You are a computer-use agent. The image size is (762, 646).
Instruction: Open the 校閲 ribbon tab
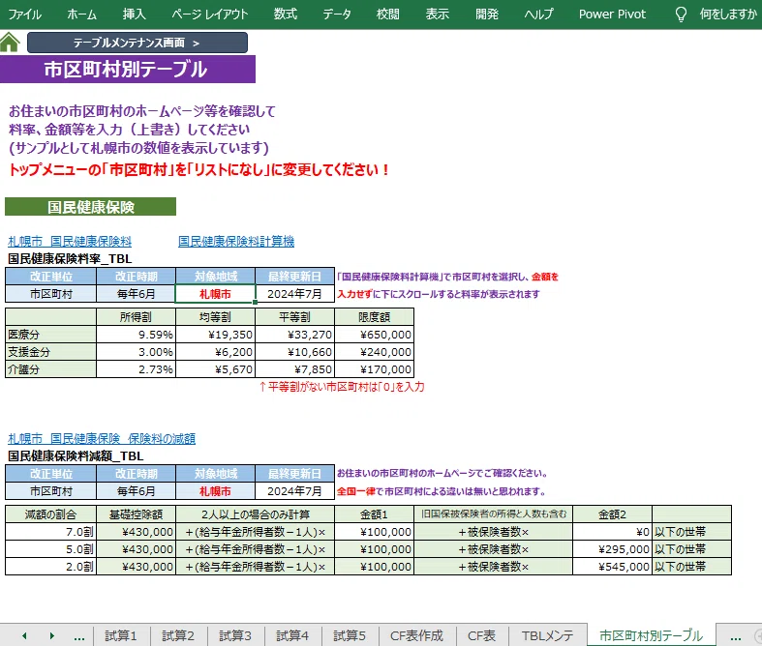pyautogui.click(x=388, y=15)
